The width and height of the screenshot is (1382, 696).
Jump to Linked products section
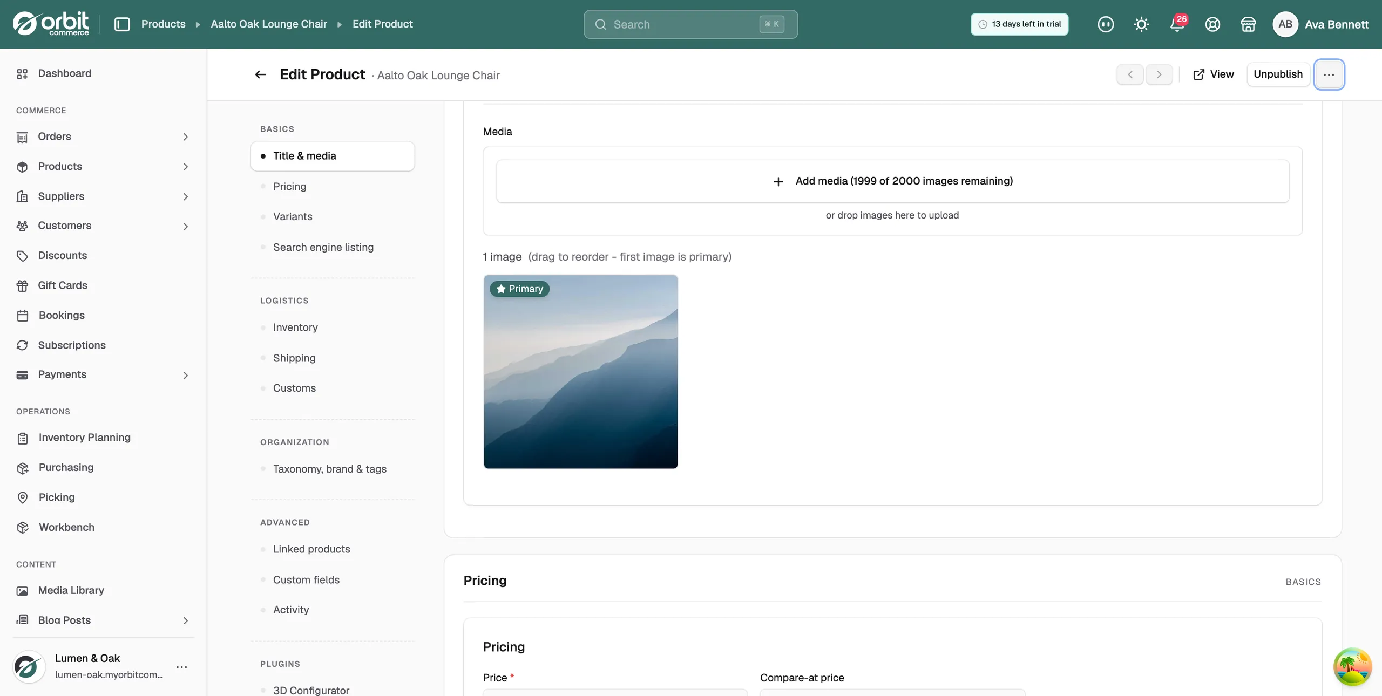coord(311,549)
